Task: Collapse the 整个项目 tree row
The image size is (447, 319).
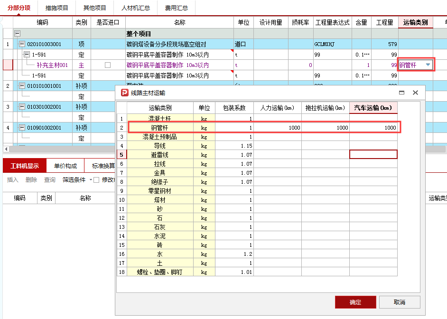Action: 17,32
